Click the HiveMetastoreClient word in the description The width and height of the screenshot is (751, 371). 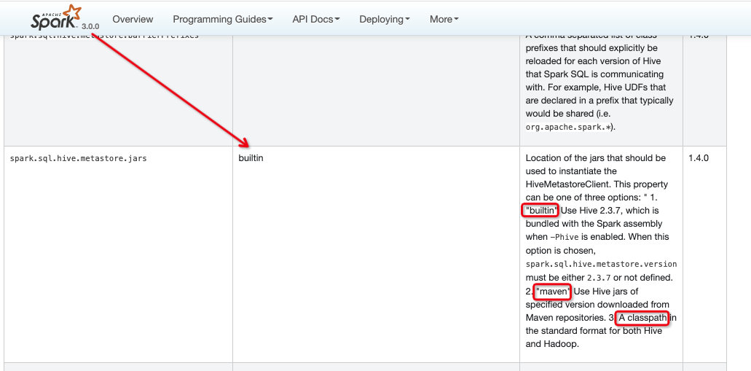pyautogui.click(x=569, y=184)
